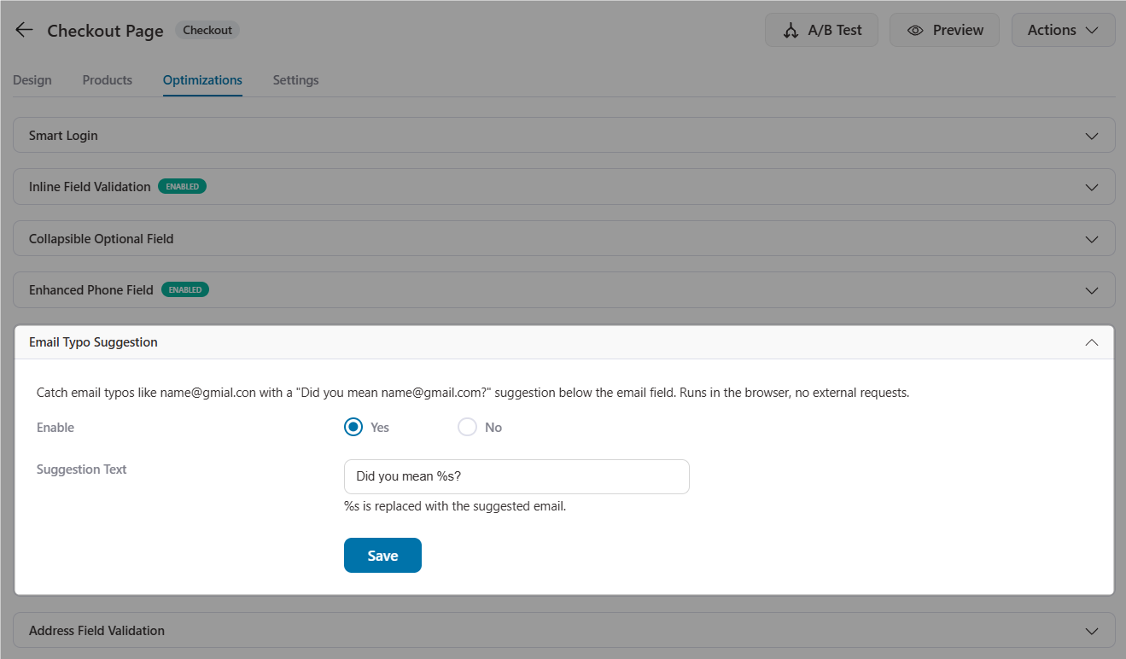Viewport: 1126px width, 659px height.
Task: Click the Checkout badge beside page title
Action: pos(207,30)
